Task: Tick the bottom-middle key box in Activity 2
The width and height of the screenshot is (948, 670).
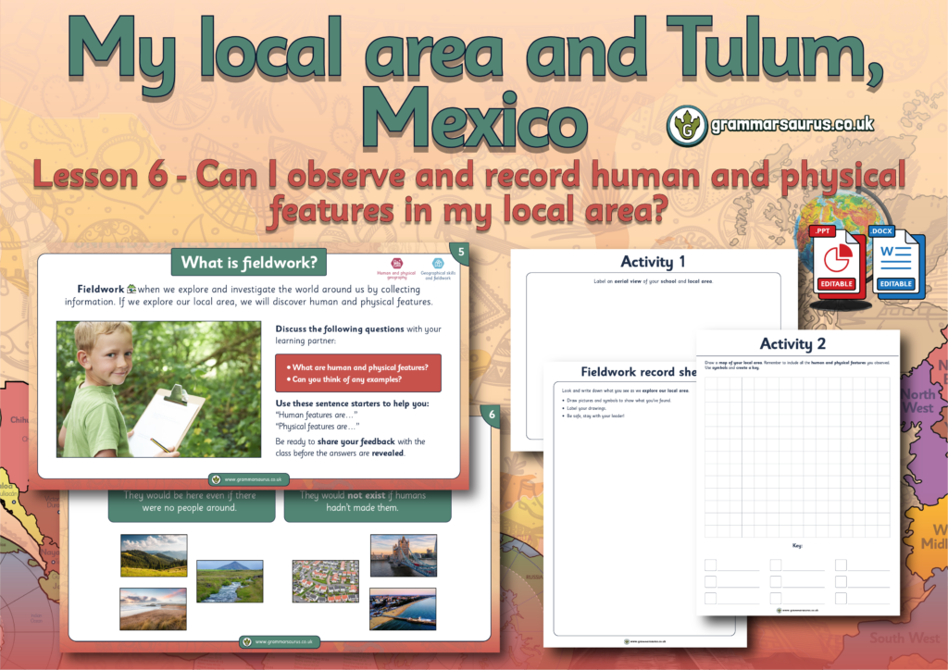Action: (x=775, y=598)
